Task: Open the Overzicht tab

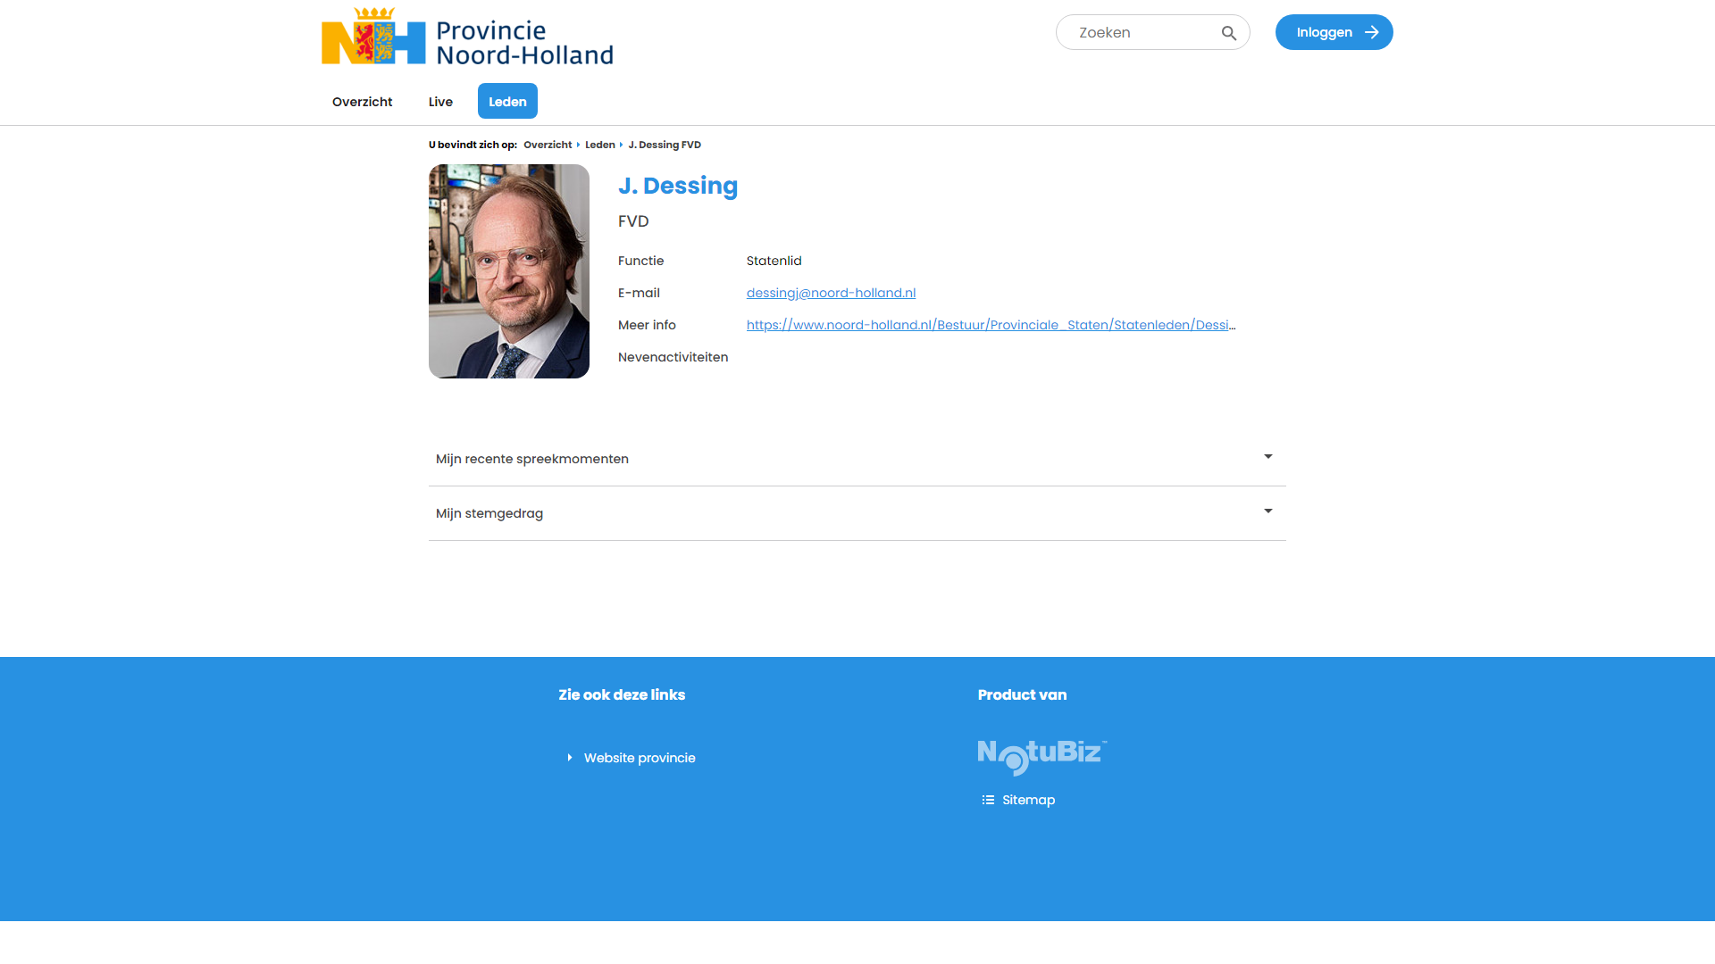Action: pos(363,102)
